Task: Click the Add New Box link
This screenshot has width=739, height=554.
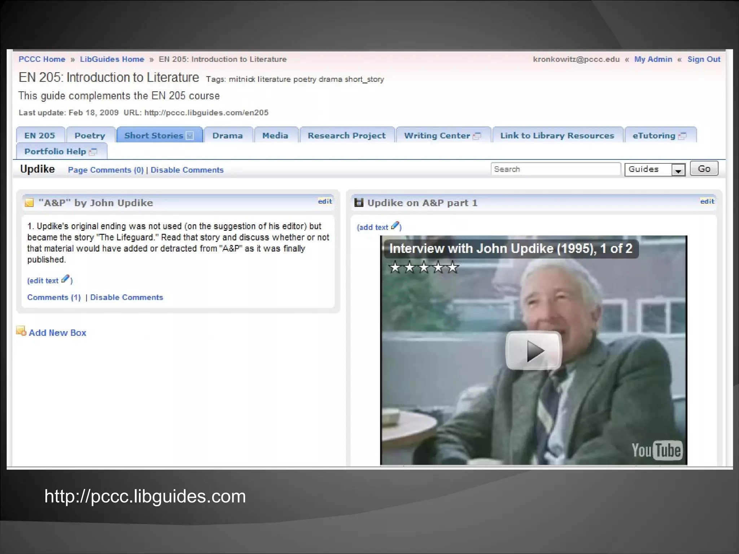Action: [x=58, y=333]
